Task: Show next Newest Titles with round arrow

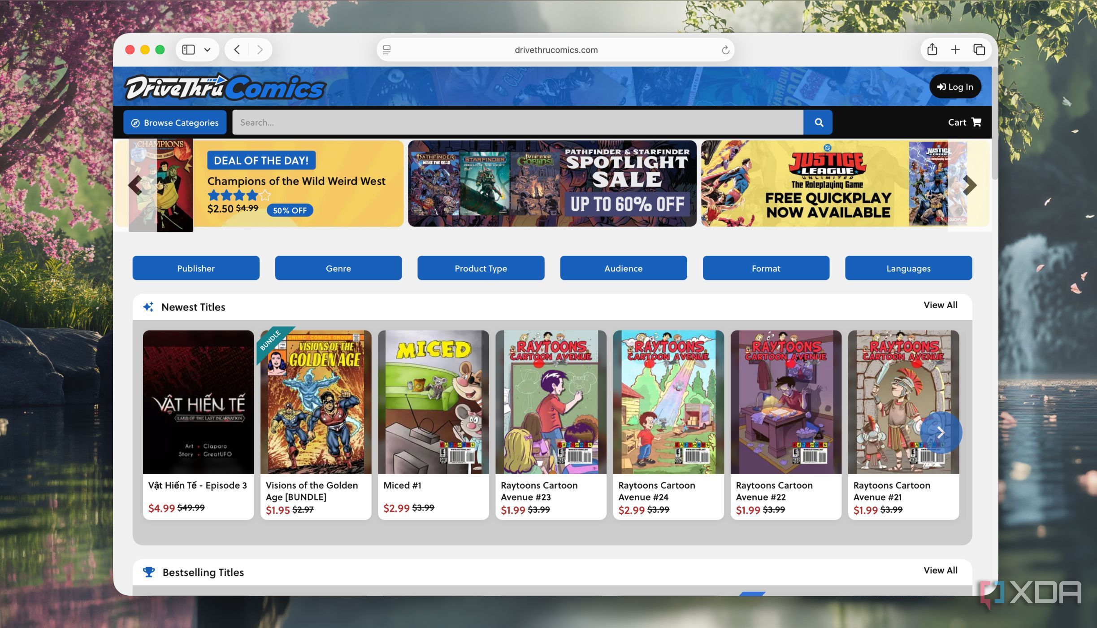Action: pos(941,432)
